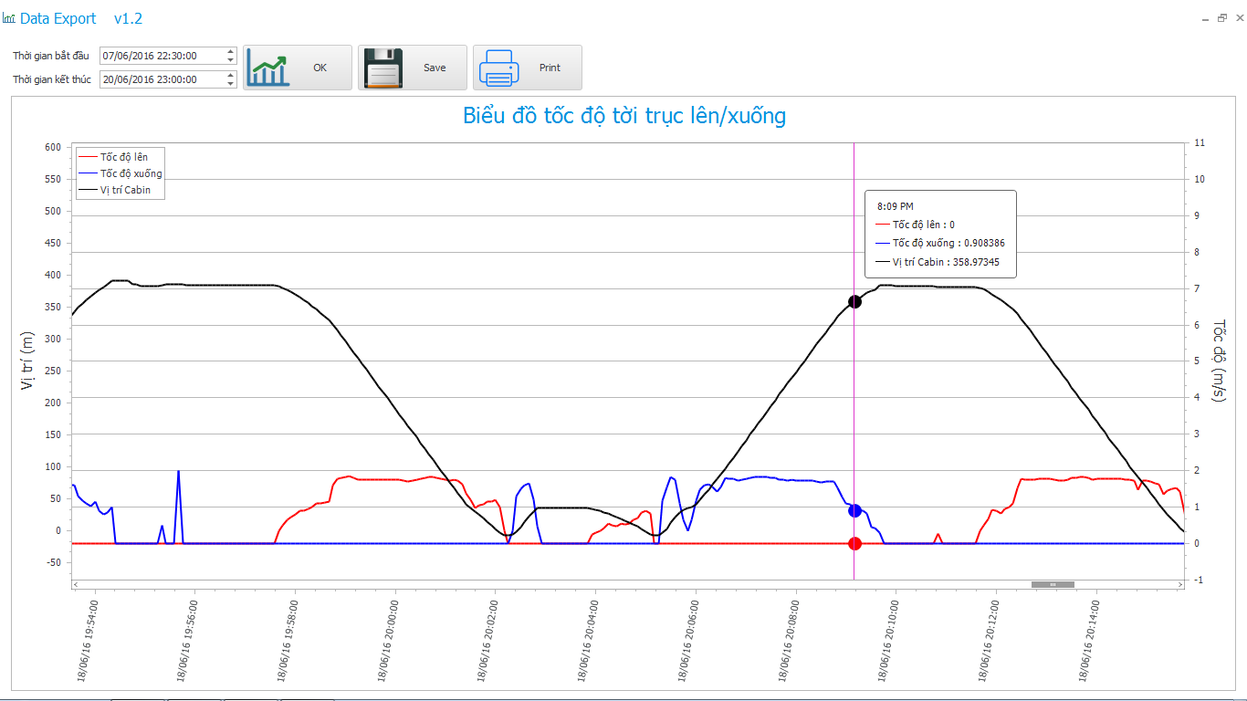Click the black Cabin position marker dot
1247x701 pixels.
tap(854, 302)
